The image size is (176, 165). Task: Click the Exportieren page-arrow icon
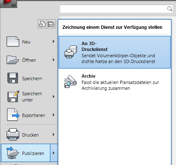(13, 114)
